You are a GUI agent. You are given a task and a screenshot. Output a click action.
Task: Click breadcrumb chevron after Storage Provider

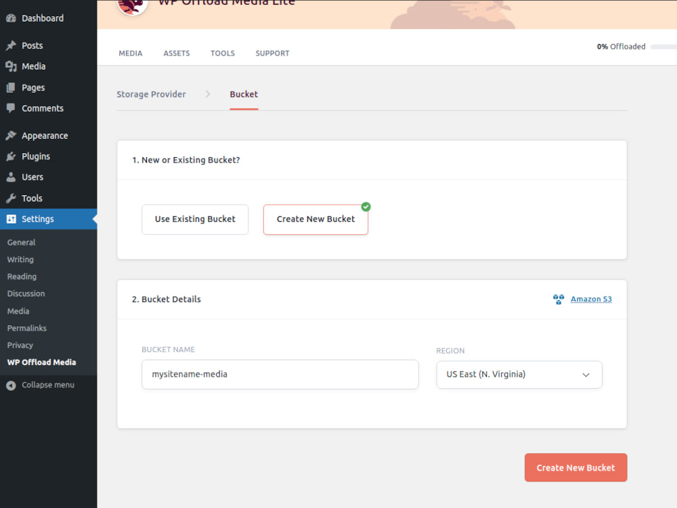coord(208,94)
